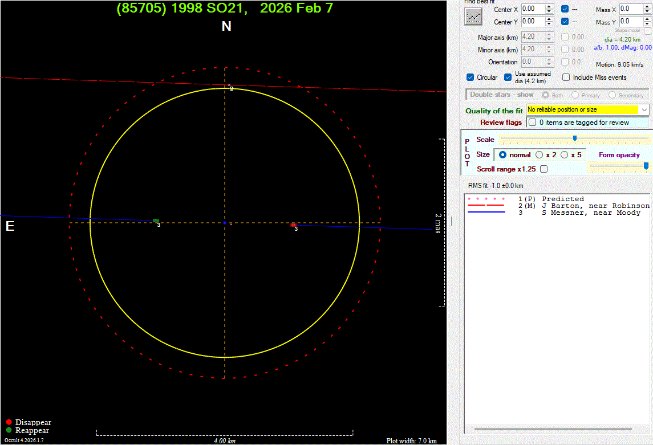
Task: Increase Center X with the up arrow
Action: [549, 6]
